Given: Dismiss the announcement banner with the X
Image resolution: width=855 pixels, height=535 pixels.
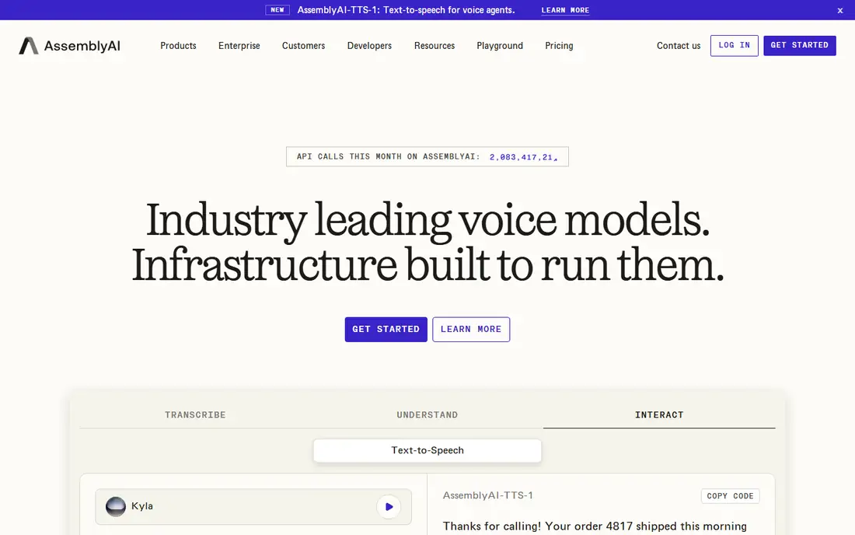Looking at the screenshot, I should click(x=839, y=10).
